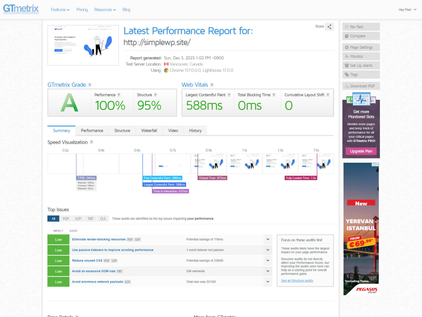Click help icon beside Total Blocking Time
Image resolution: width=422 pixels, height=317 pixels.
click(274, 95)
